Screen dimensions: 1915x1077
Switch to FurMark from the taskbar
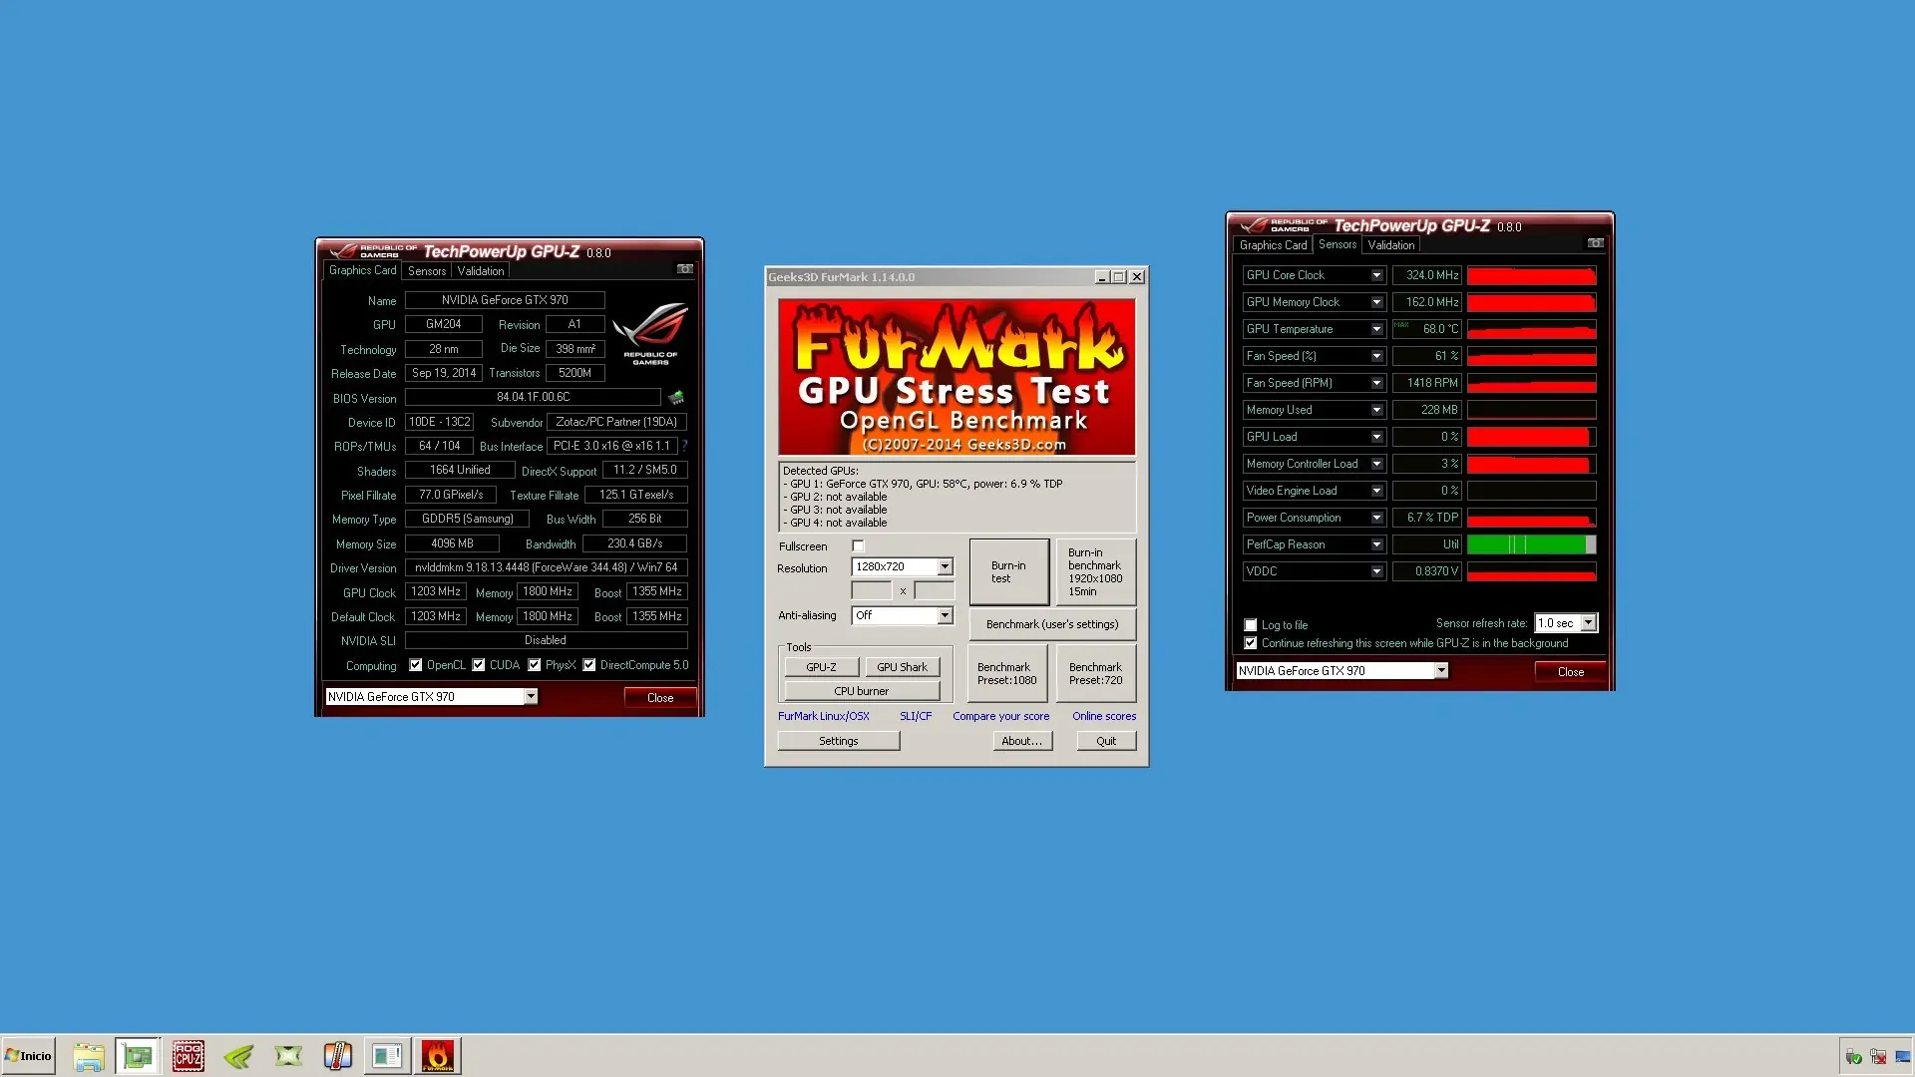(438, 1056)
